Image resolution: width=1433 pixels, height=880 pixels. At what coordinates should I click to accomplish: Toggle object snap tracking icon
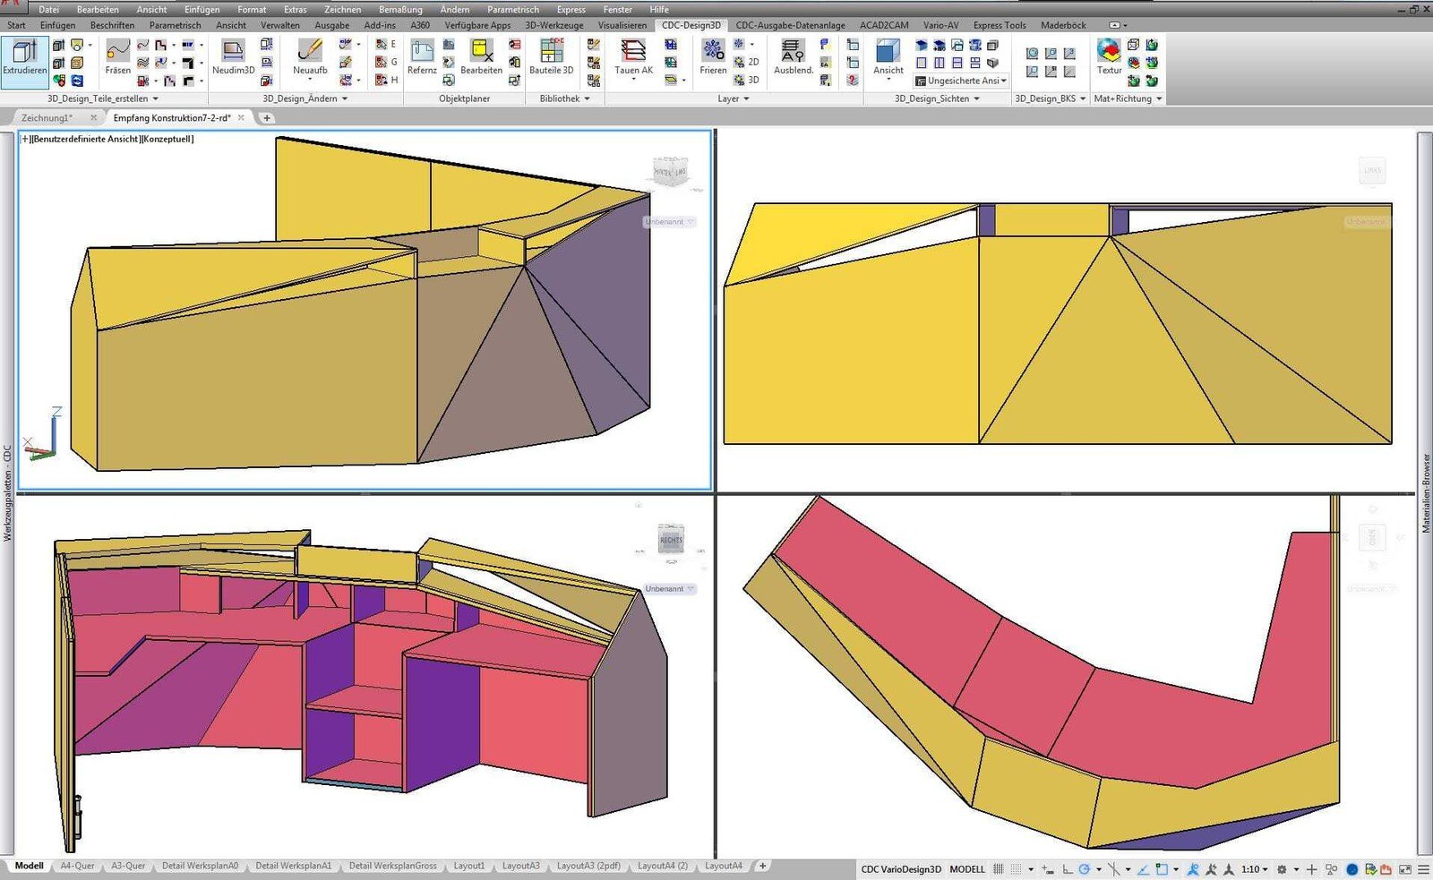[1143, 869]
